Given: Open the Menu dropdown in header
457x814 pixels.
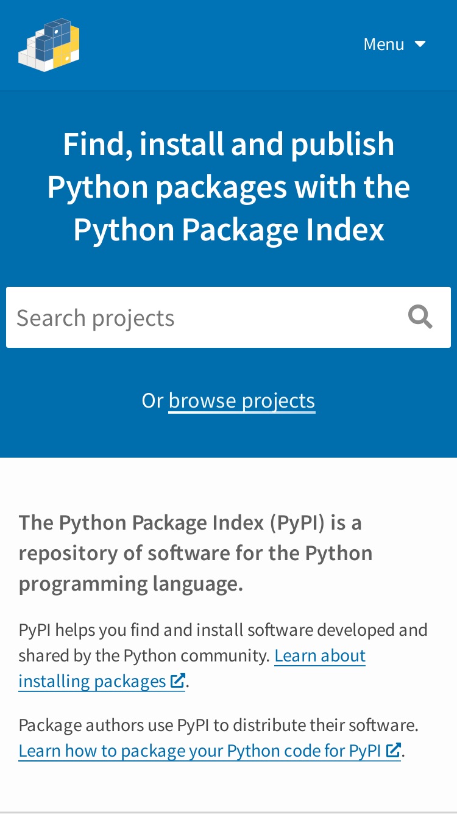Looking at the screenshot, I should [x=394, y=44].
